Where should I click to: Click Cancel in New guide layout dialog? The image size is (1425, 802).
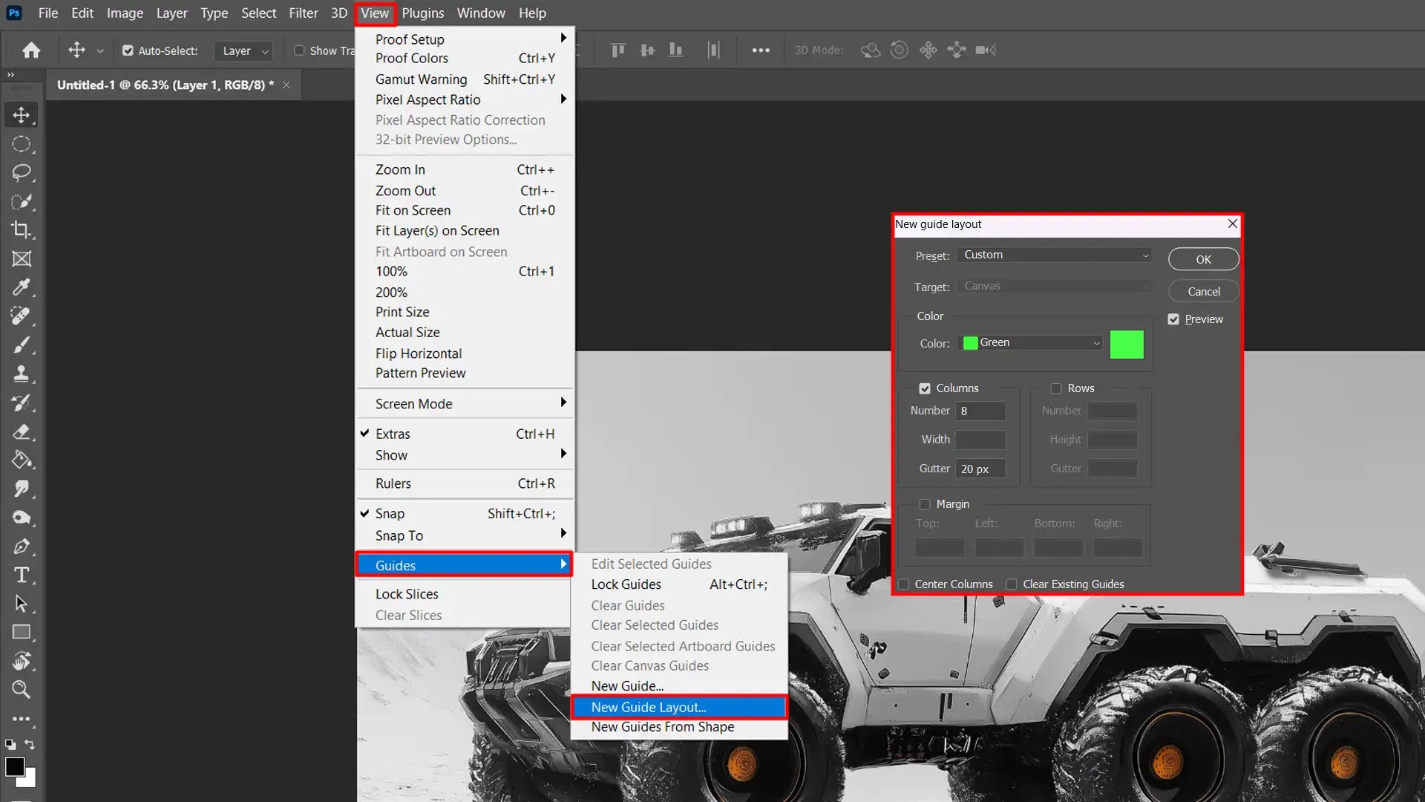click(1203, 291)
